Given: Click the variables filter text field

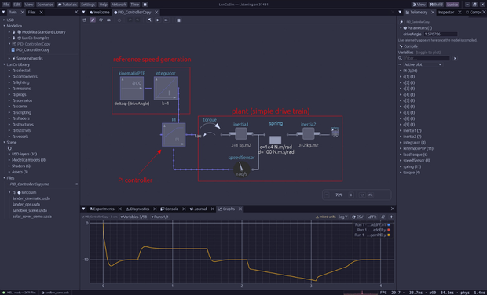Looking at the screenshot, I should (427, 58).
